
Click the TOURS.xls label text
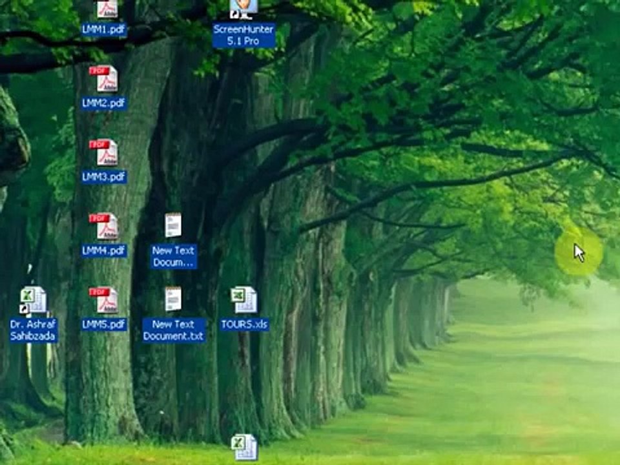point(244,325)
